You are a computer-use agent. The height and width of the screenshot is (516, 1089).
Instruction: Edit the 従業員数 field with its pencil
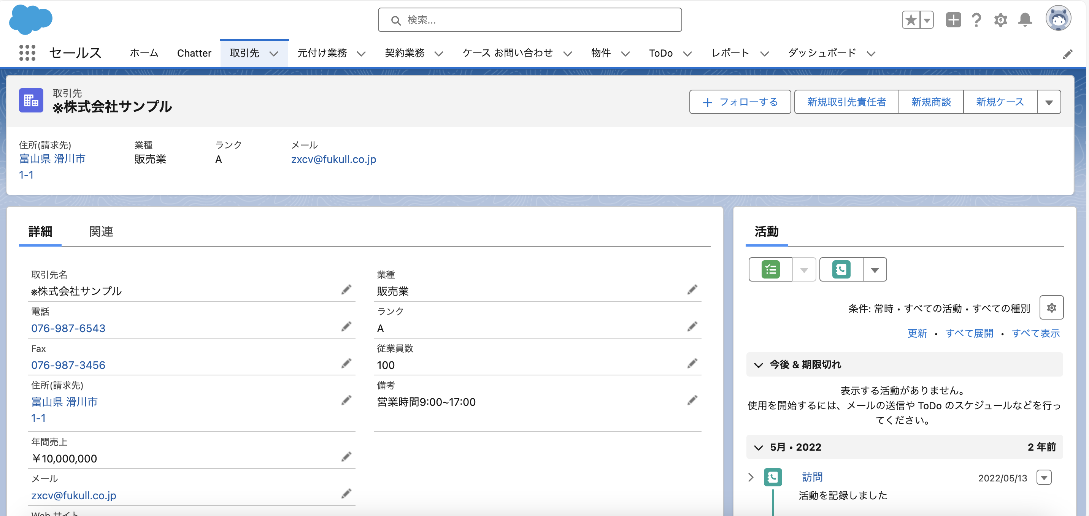click(692, 363)
